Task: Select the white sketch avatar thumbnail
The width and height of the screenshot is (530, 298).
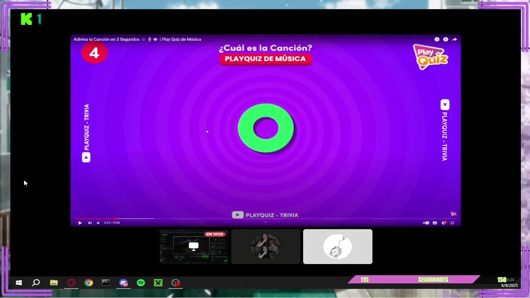Action: [x=337, y=246]
